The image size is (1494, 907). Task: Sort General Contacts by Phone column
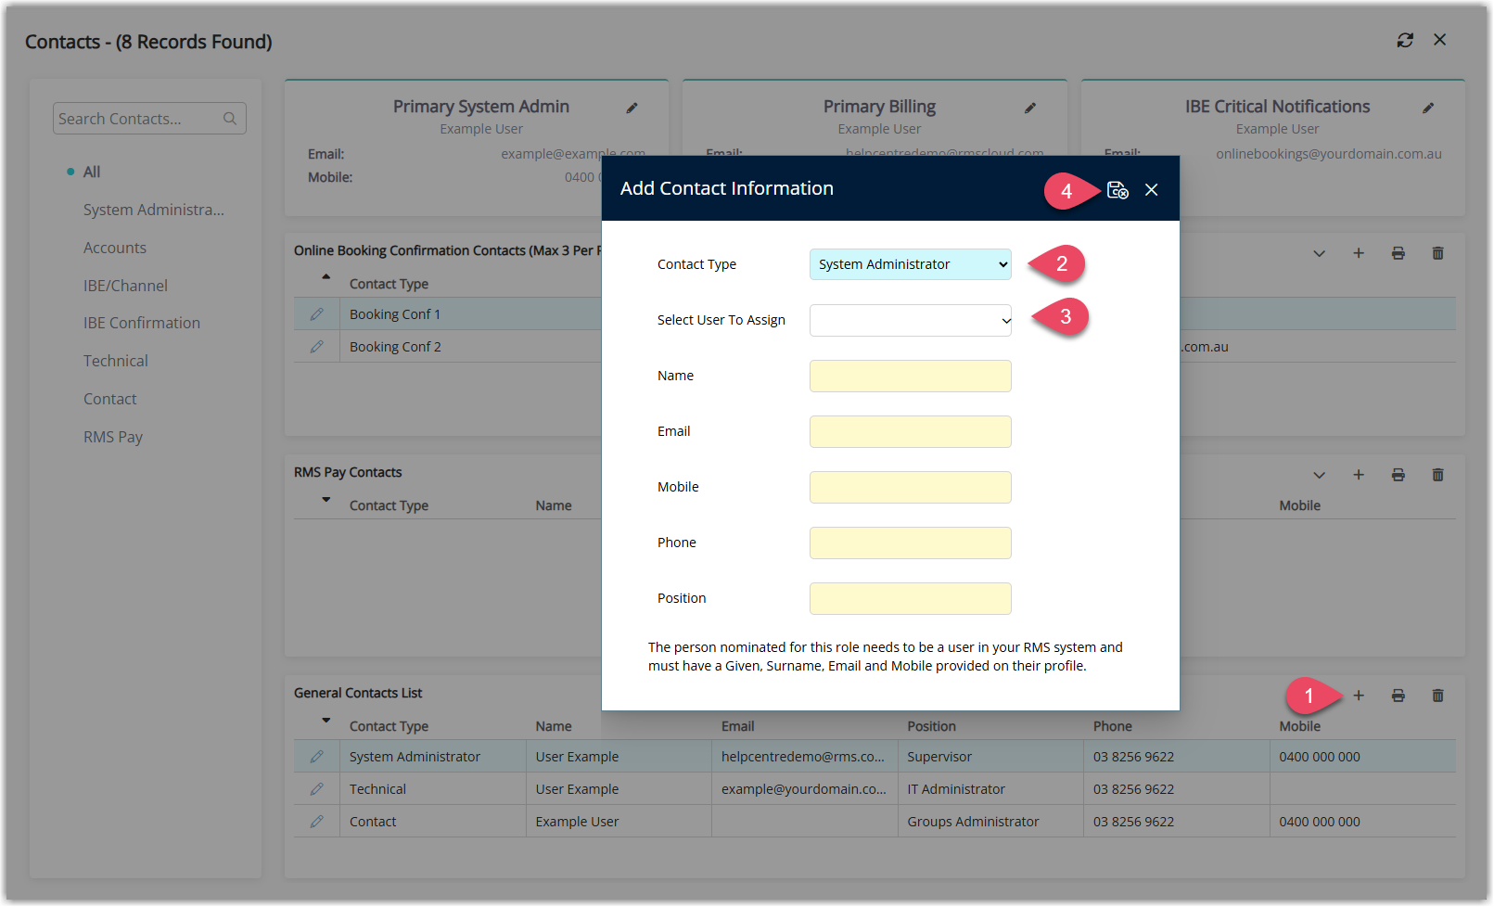coord(1113,726)
